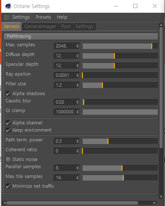Screen dimensions: 165x206
Task: Click the Filter size slider bar
Action: [120, 85]
